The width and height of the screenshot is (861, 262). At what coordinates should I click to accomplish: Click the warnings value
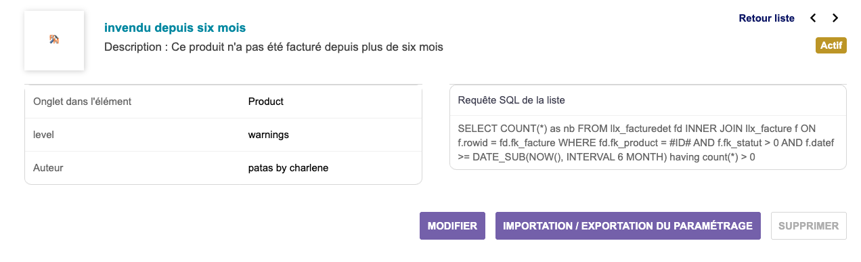[269, 135]
